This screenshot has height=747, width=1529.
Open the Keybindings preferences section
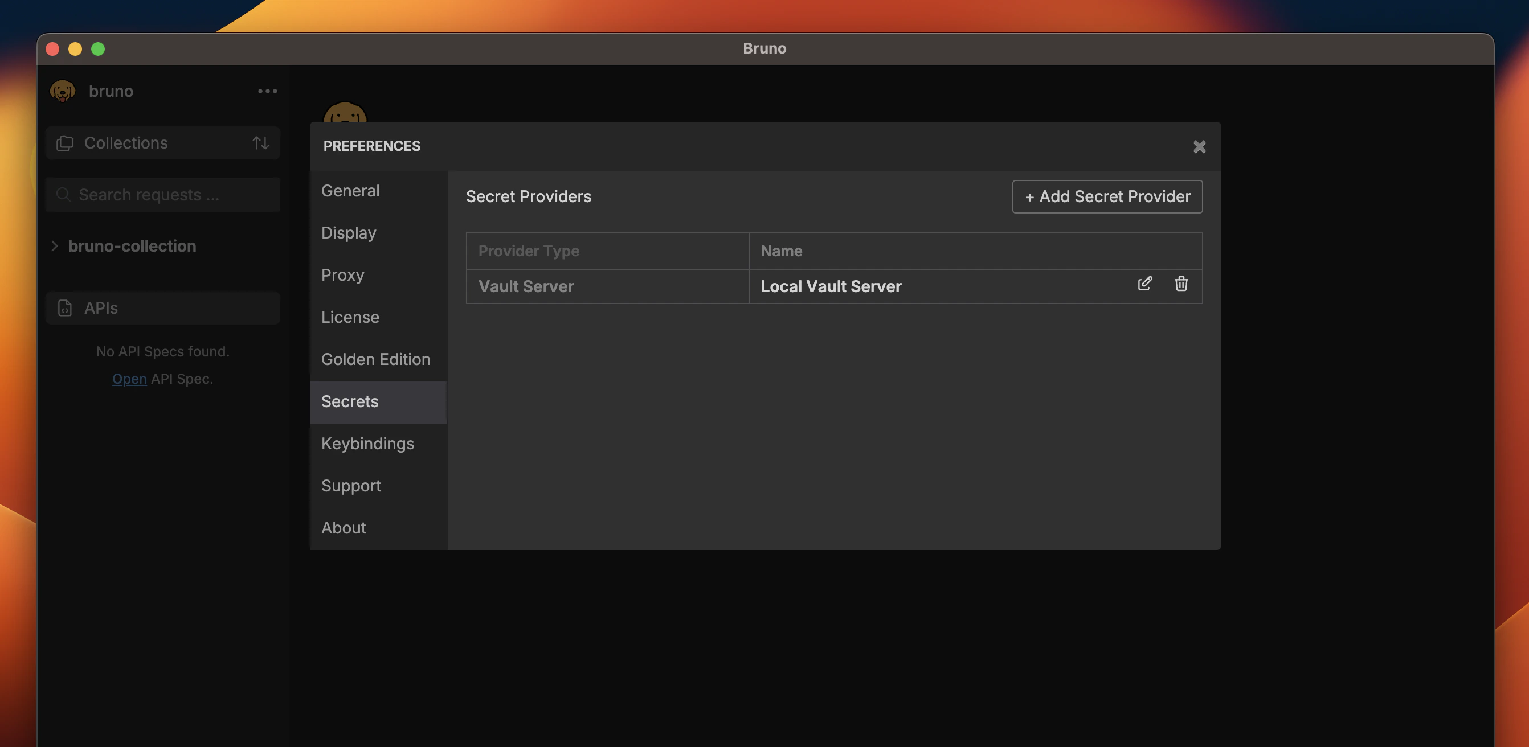coord(368,443)
